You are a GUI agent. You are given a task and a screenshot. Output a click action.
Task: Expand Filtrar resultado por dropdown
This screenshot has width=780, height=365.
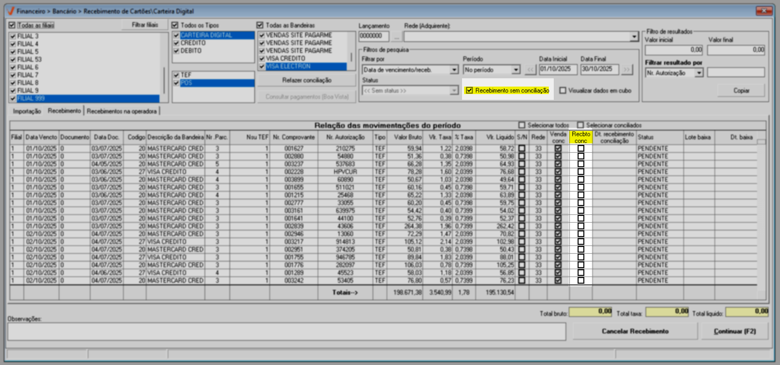[x=699, y=73]
